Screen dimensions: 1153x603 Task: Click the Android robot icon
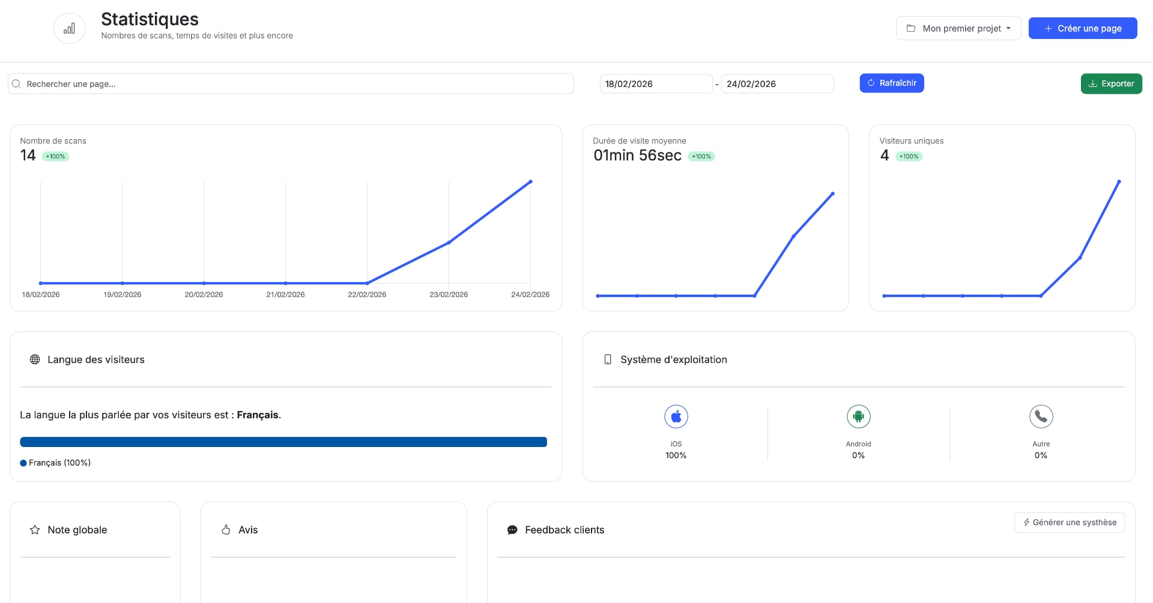(x=858, y=416)
